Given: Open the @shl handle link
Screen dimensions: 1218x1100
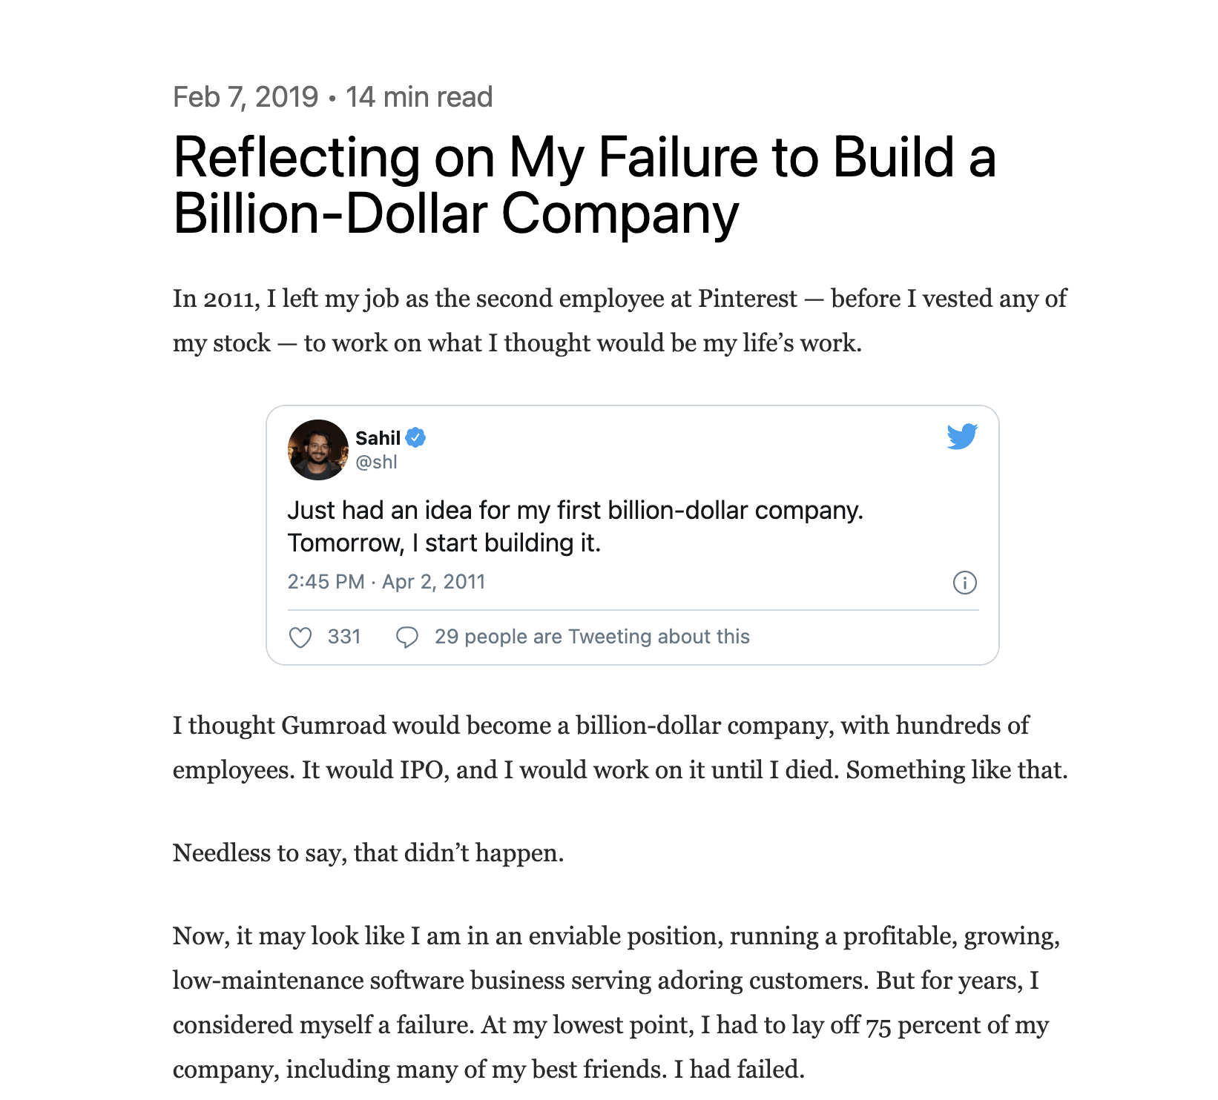Looking at the screenshot, I should point(376,463).
